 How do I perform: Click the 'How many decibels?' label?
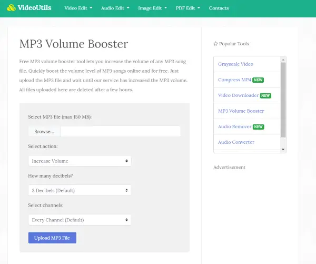(51, 175)
